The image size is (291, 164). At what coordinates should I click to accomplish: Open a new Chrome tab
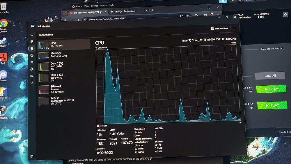[152, 10]
